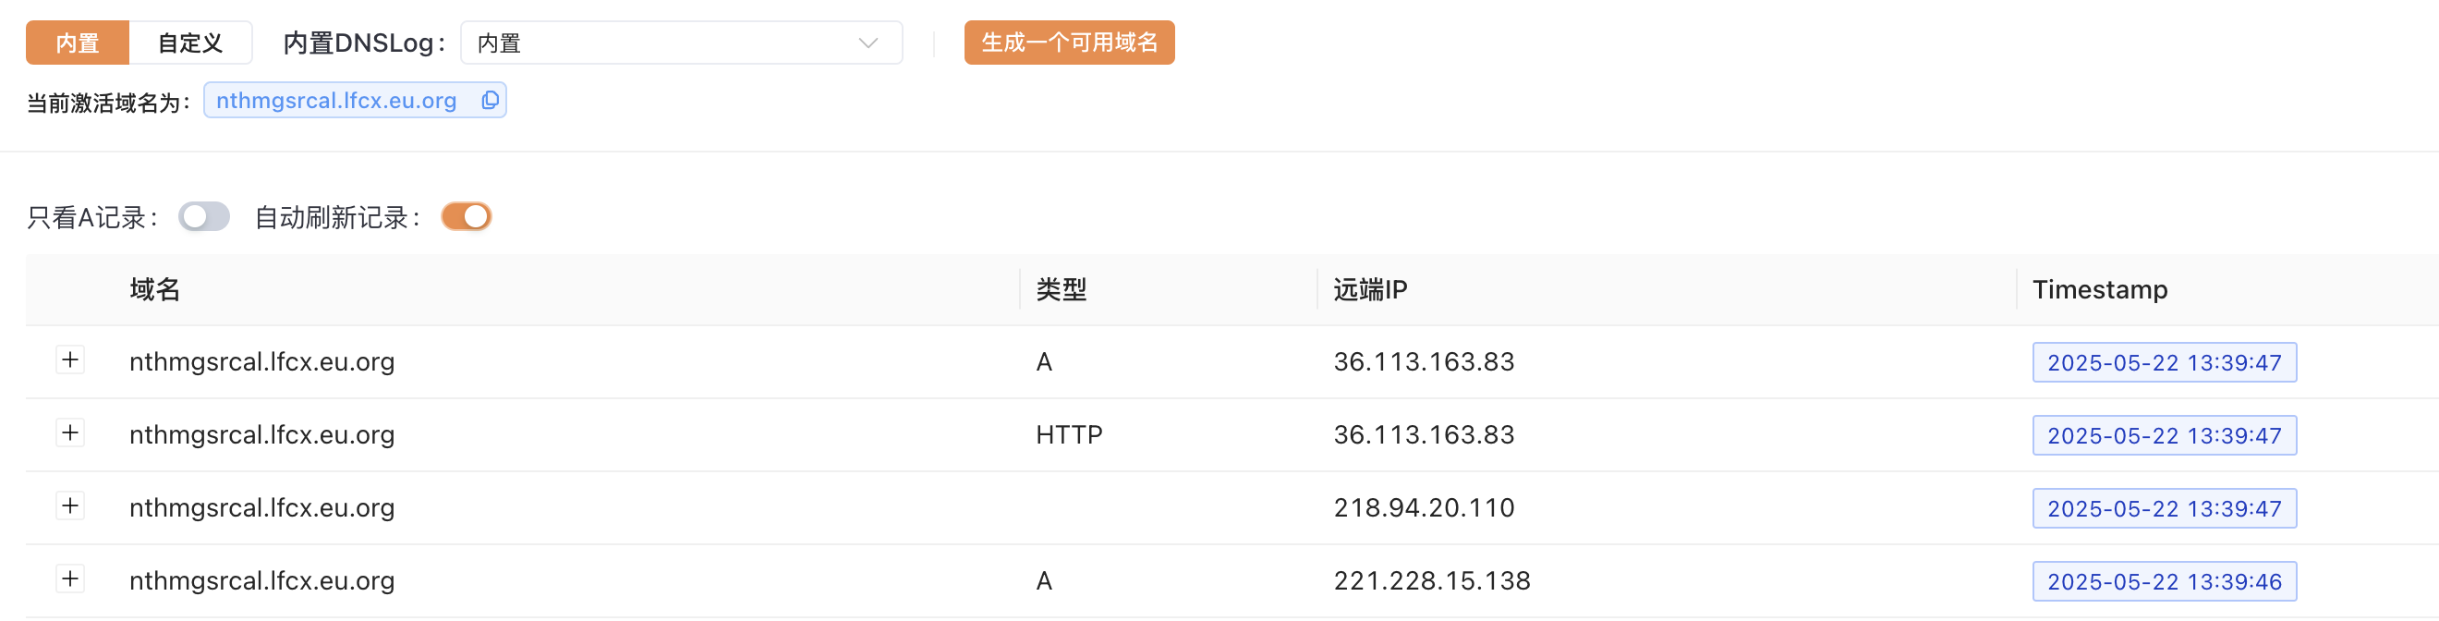Expand the row with IP 221.228.15.138
This screenshot has height=621, width=2439.
coord(70,579)
